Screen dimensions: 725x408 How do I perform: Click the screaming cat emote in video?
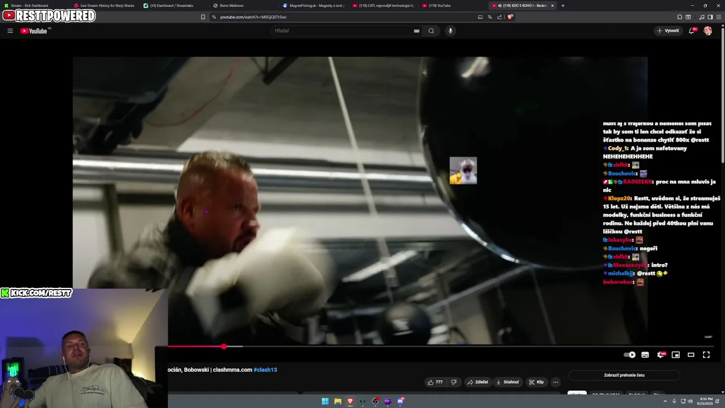pyautogui.click(x=463, y=171)
